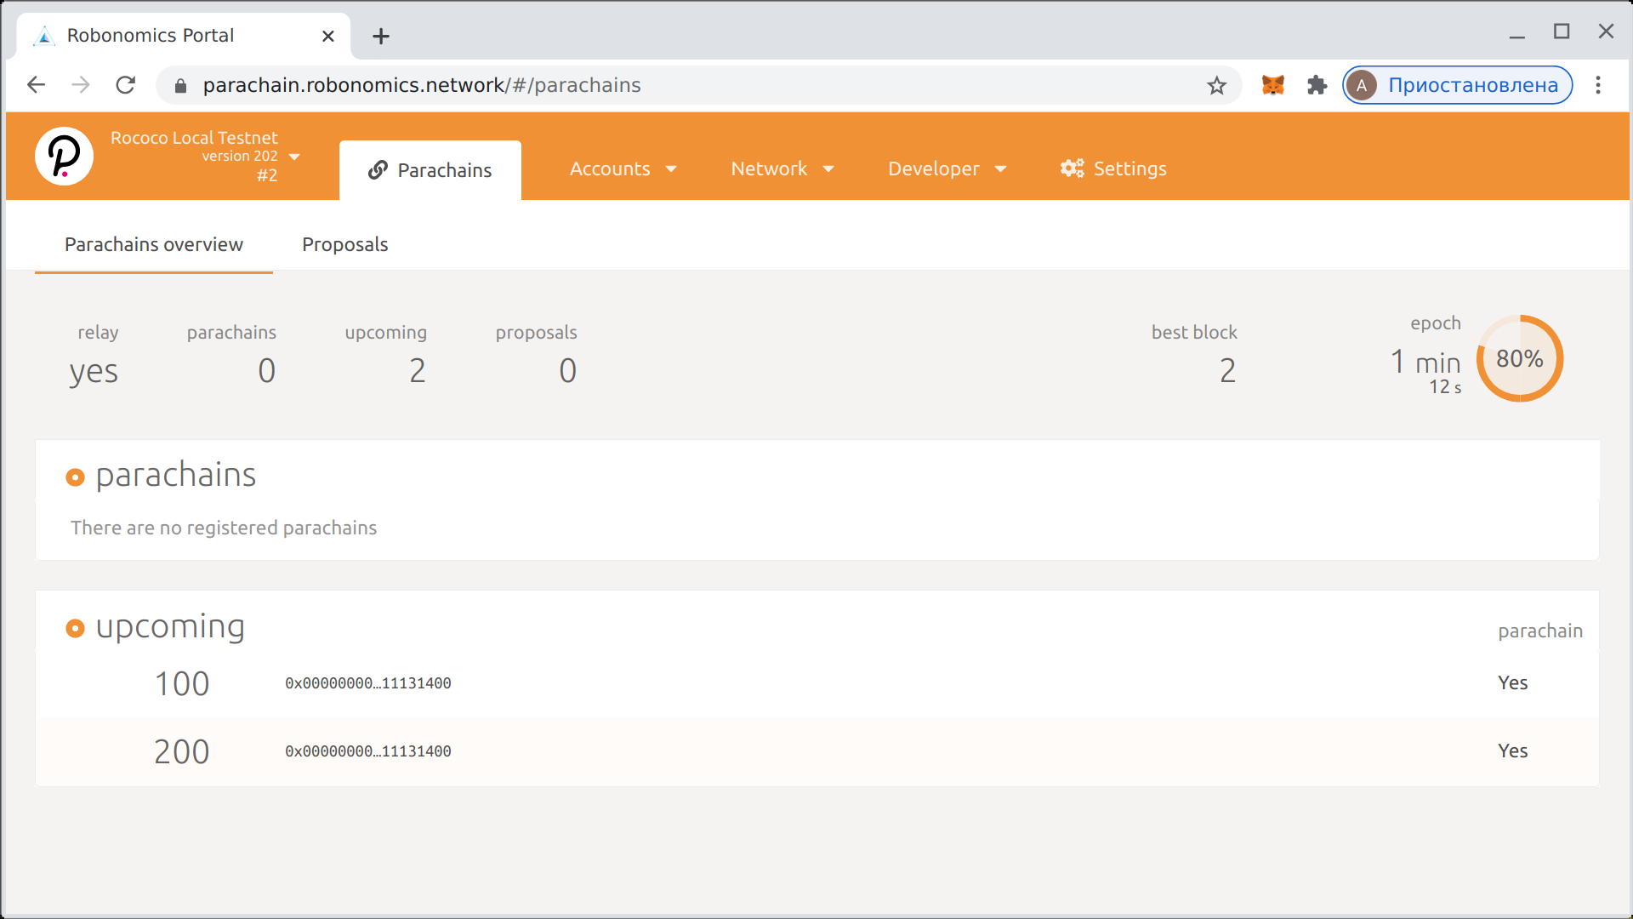Image resolution: width=1633 pixels, height=919 pixels.
Task: Expand the Developer dropdown arrow
Action: click(1001, 169)
